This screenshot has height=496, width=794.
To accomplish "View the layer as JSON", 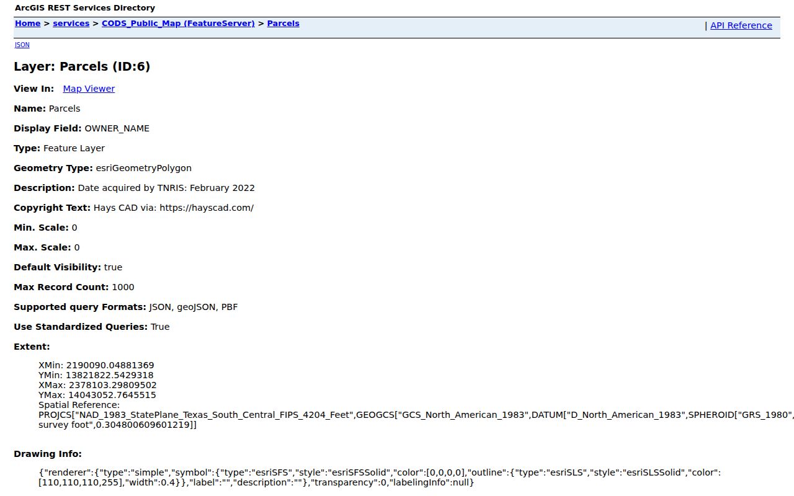I will click(22, 45).
